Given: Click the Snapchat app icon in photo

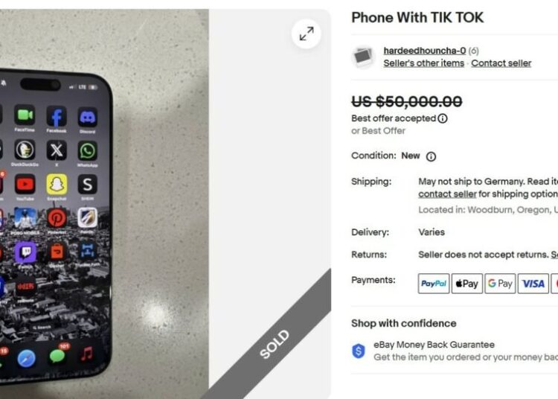Looking at the screenshot, I should pyautogui.click(x=57, y=185).
